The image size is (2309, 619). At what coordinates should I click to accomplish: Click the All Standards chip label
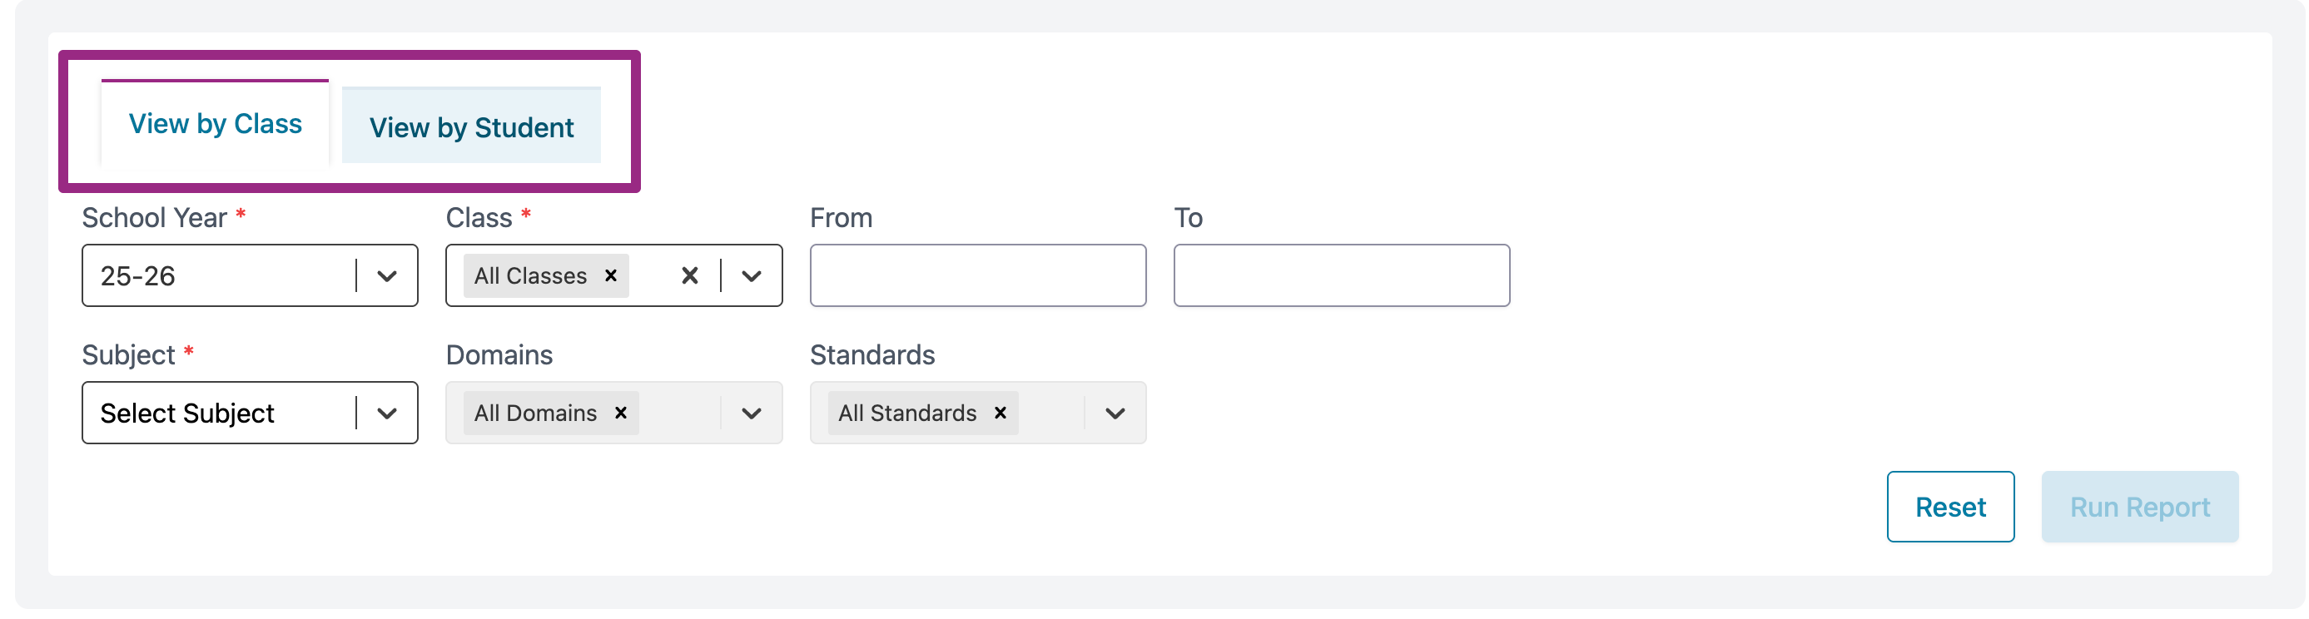(907, 413)
